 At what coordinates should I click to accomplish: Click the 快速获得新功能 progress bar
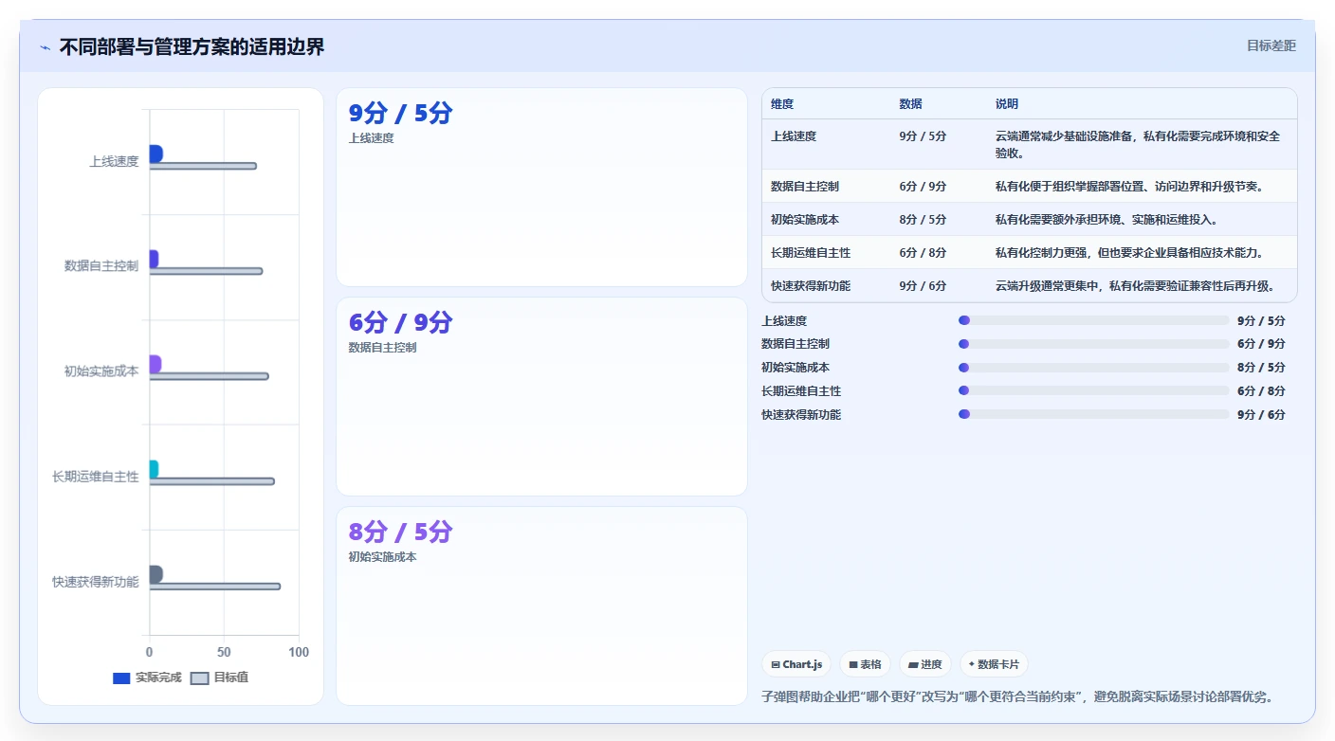pyautogui.click(x=1093, y=414)
